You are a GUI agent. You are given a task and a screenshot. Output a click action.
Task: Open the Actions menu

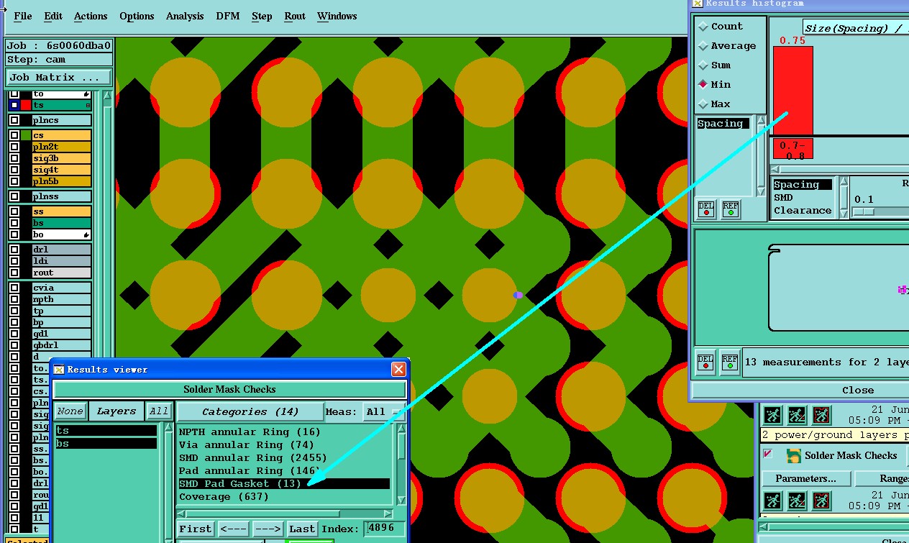[x=91, y=16]
